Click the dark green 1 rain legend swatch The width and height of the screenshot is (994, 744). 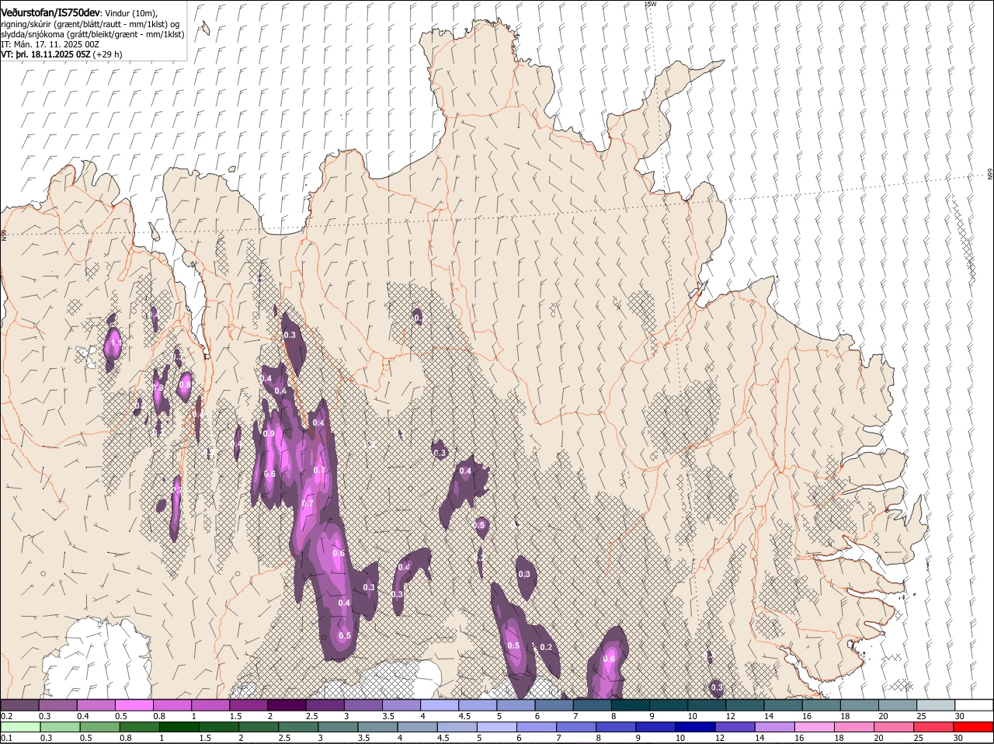(180, 728)
